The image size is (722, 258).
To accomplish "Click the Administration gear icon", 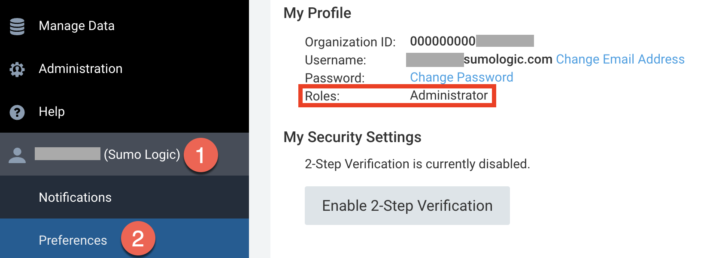I will coord(17,69).
